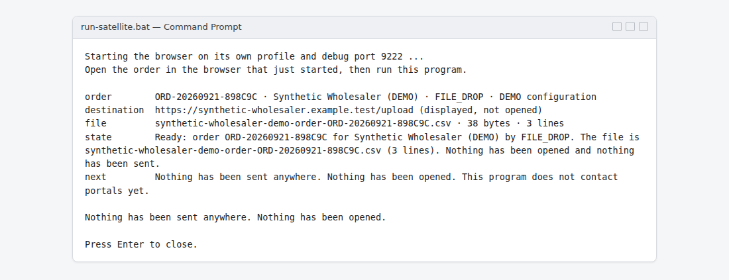Click the 'file' field label
This screenshot has width=729, height=280.
(x=95, y=124)
